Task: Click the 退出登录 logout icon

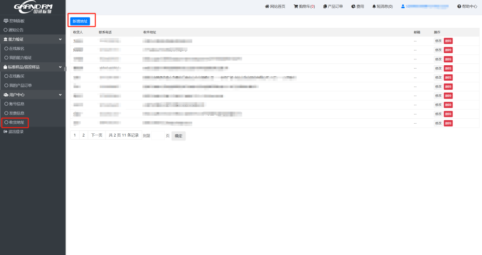Action: coord(5,131)
